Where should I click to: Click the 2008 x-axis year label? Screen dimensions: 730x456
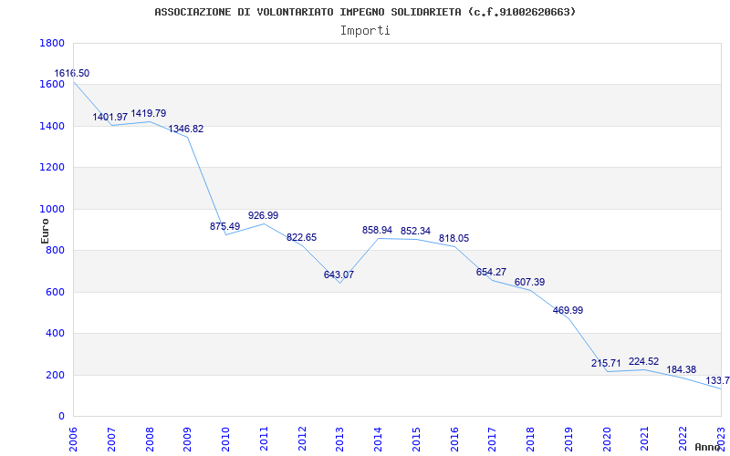point(150,439)
